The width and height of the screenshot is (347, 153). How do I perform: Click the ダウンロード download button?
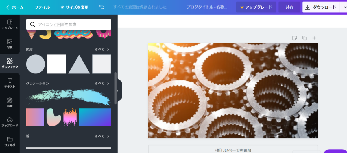321,7
